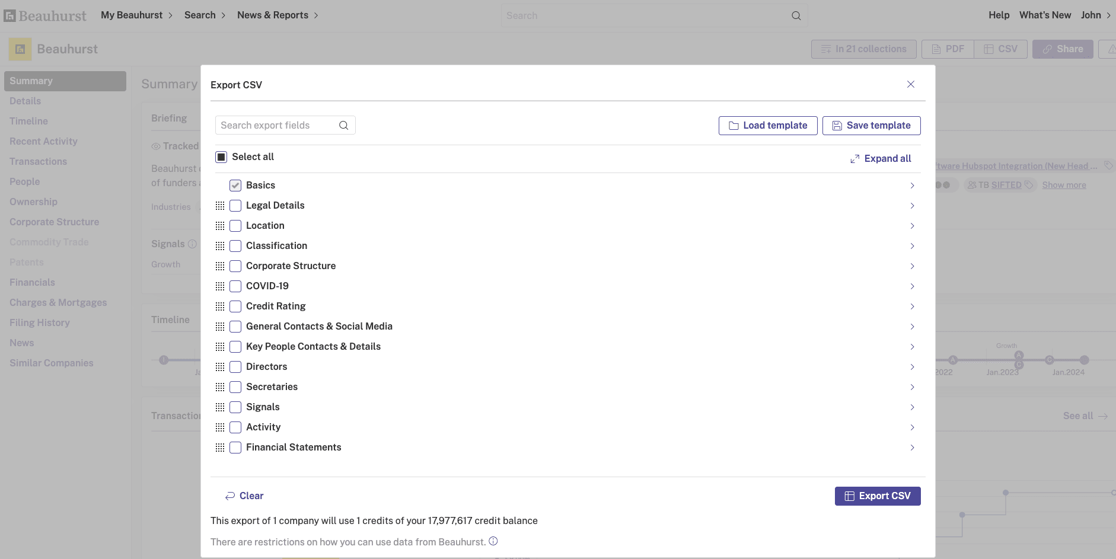Expand General Contacts & Social Media chevron
This screenshot has height=559, width=1116.
coord(912,327)
